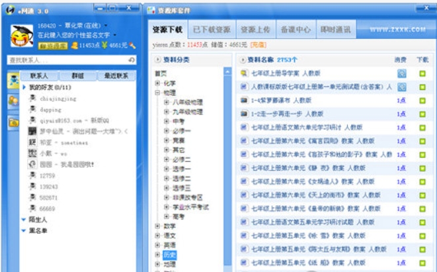The width and height of the screenshot is (437, 272).
Task: Expand the 语文 tree node
Action: (x=157, y=236)
